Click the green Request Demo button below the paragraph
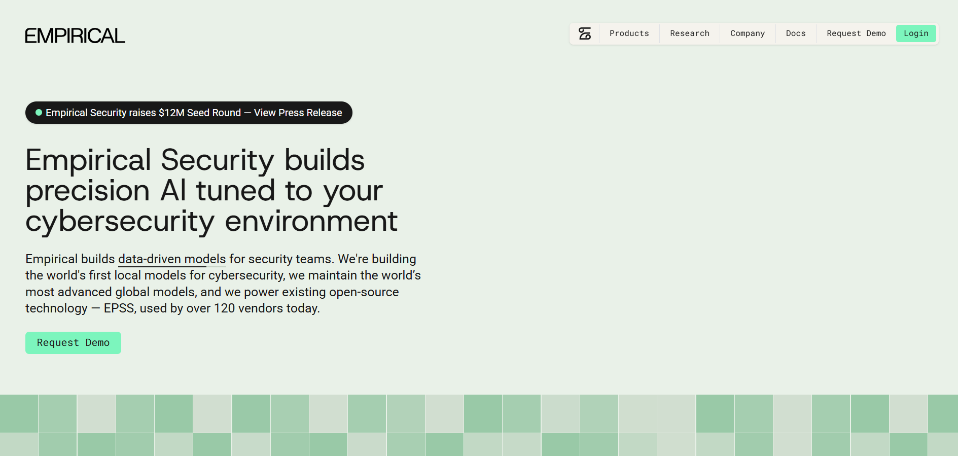This screenshot has width=958, height=456. (73, 343)
